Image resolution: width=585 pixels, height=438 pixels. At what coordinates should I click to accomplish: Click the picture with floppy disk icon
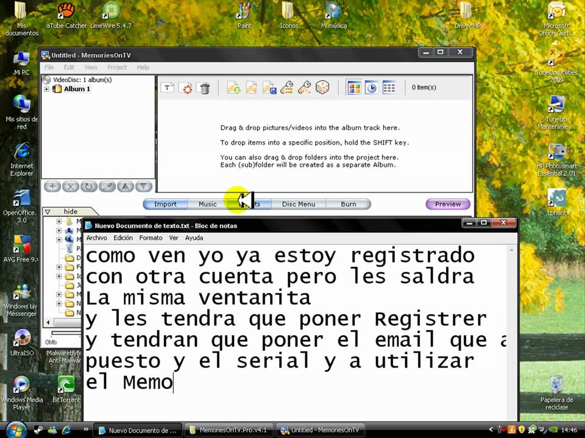269,88
